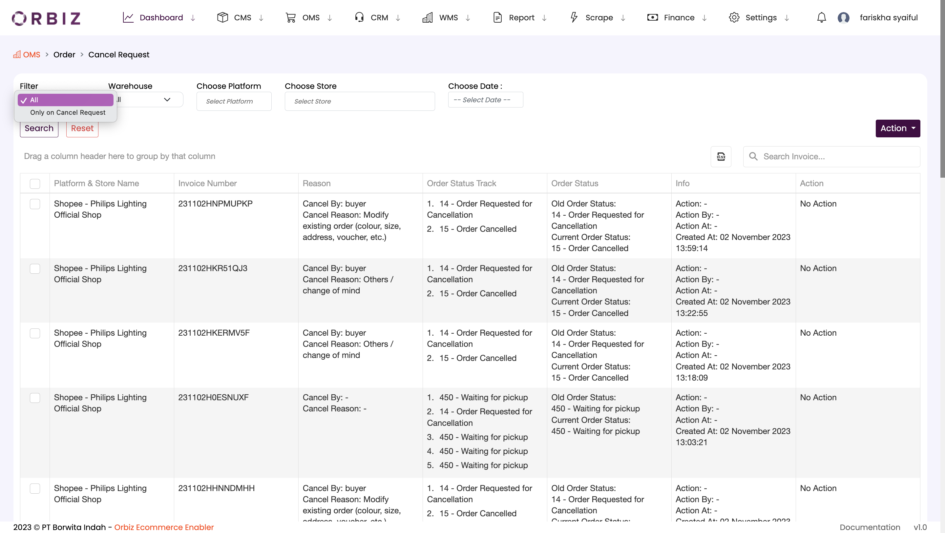Click the CRM headset icon
This screenshot has width=945, height=533.
[359, 17]
